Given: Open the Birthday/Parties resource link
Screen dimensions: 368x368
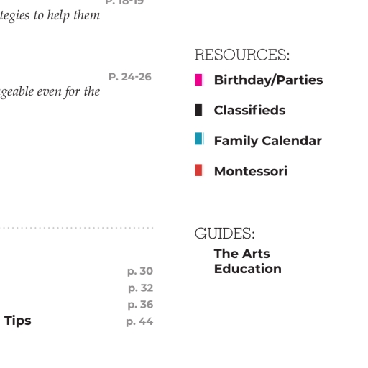Looking at the screenshot, I should (x=268, y=80).
